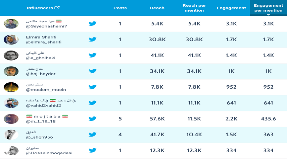
Task: Click the Twitter bird beside Elmira Sharifi
Action: [93, 39]
